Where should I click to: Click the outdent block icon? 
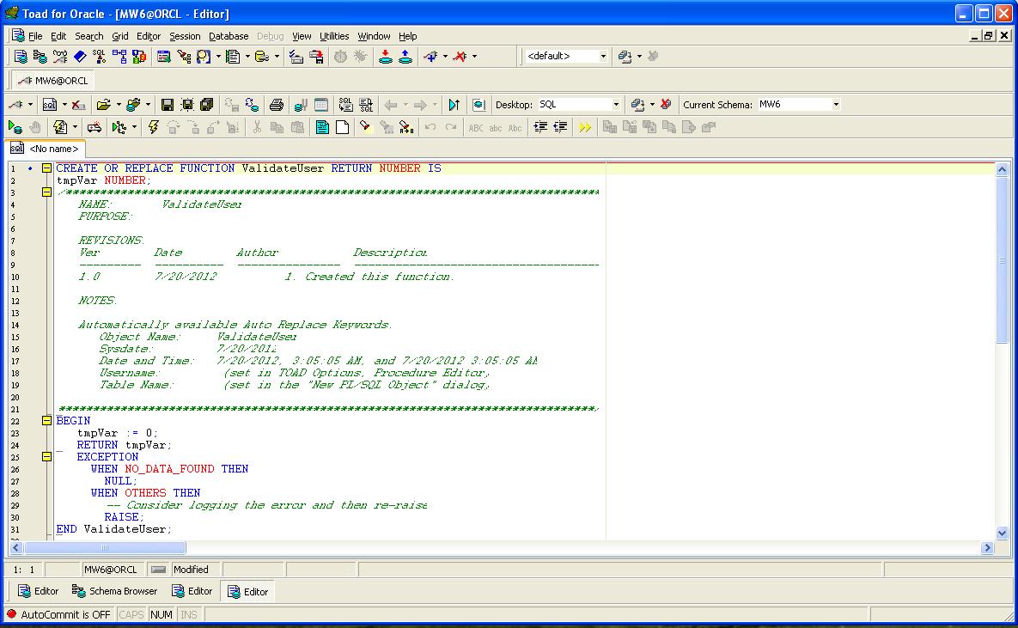point(560,127)
